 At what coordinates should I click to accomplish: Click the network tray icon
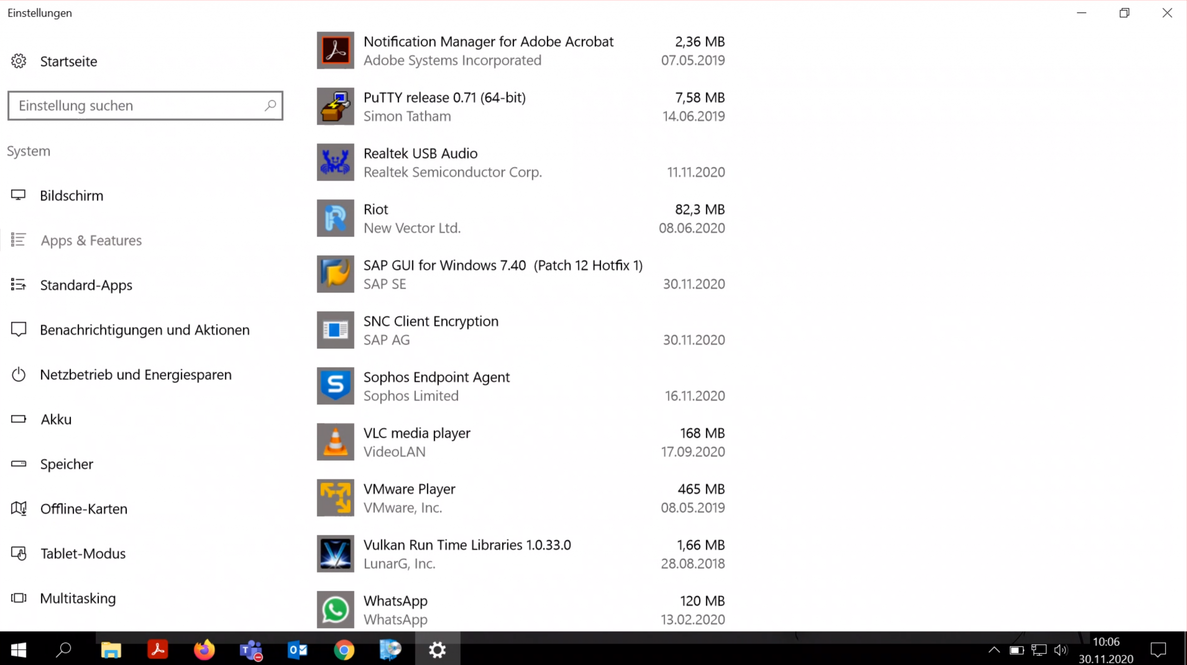click(x=1039, y=650)
